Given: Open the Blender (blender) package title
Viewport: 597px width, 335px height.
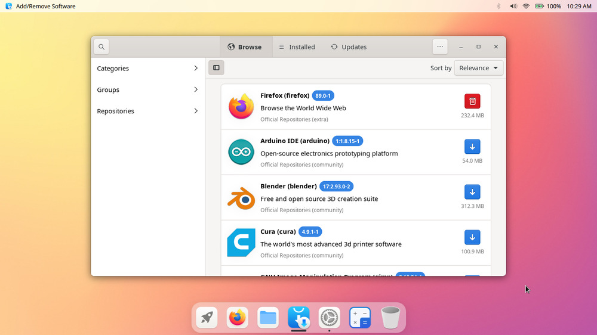Looking at the screenshot, I should tap(288, 186).
